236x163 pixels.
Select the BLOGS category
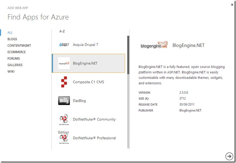pos(12,39)
